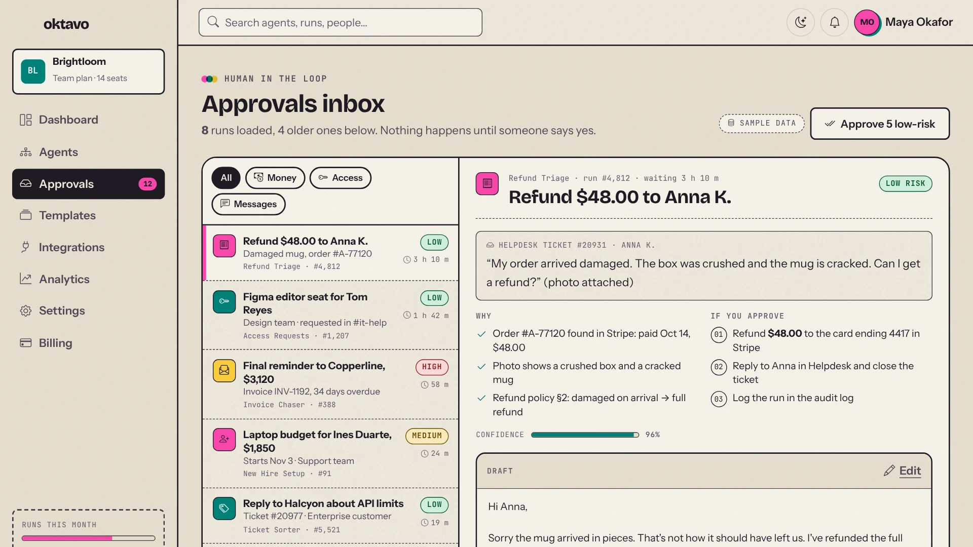Screen dimensions: 973x547
Task: Click the HIGH risk badge on Copperline
Action: (x=432, y=367)
